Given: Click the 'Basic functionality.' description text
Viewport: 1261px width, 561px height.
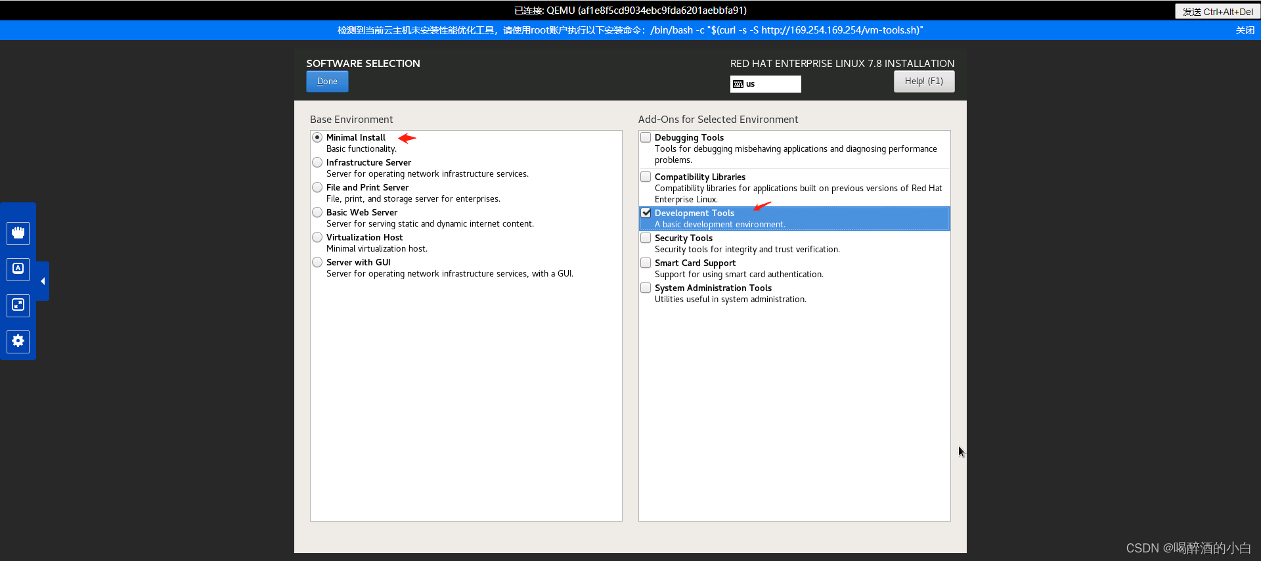Looking at the screenshot, I should click(x=361, y=149).
